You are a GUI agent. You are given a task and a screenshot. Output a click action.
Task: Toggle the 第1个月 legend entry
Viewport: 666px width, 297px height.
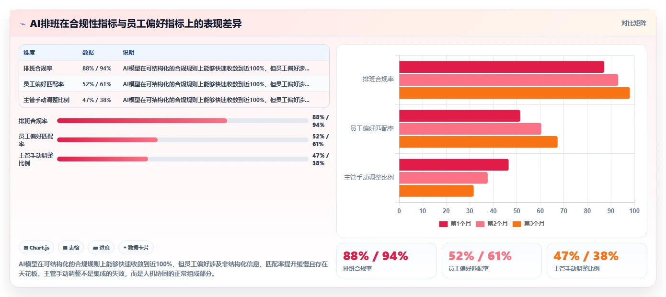tap(455, 224)
